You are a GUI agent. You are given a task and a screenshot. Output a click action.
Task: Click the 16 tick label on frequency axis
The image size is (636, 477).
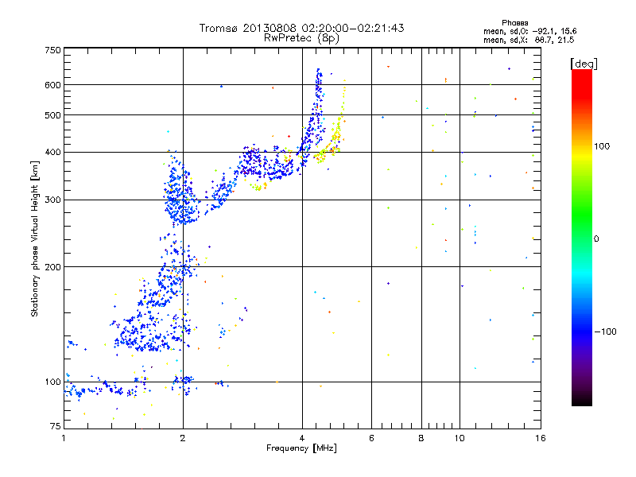540,438
